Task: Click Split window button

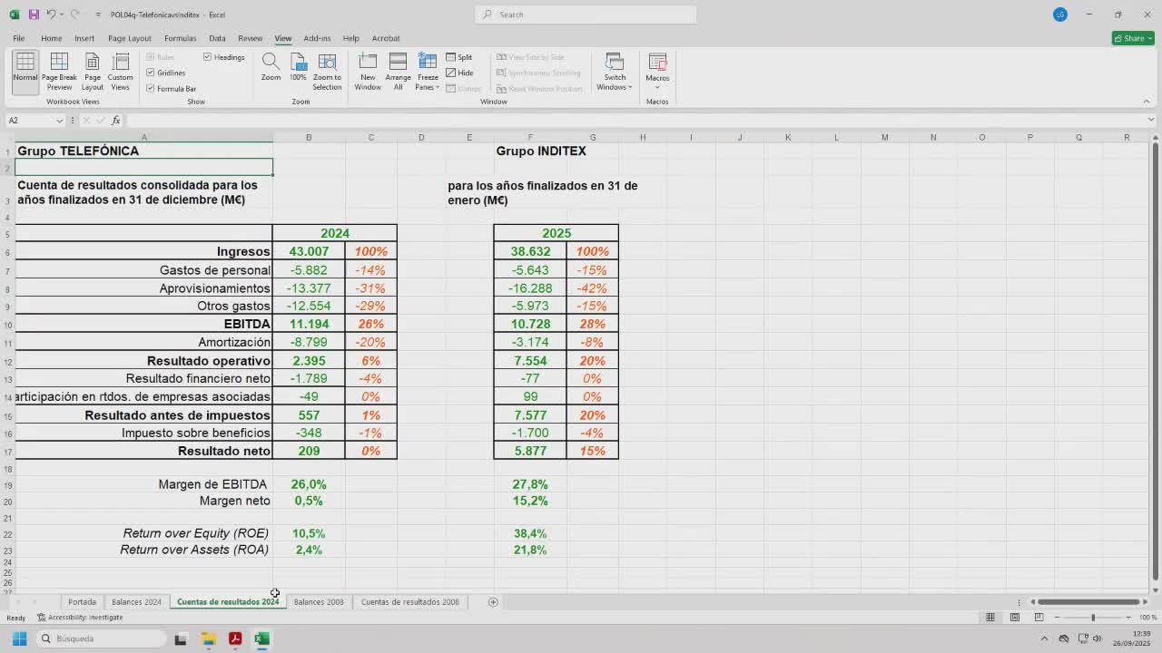Action: coord(459,57)
